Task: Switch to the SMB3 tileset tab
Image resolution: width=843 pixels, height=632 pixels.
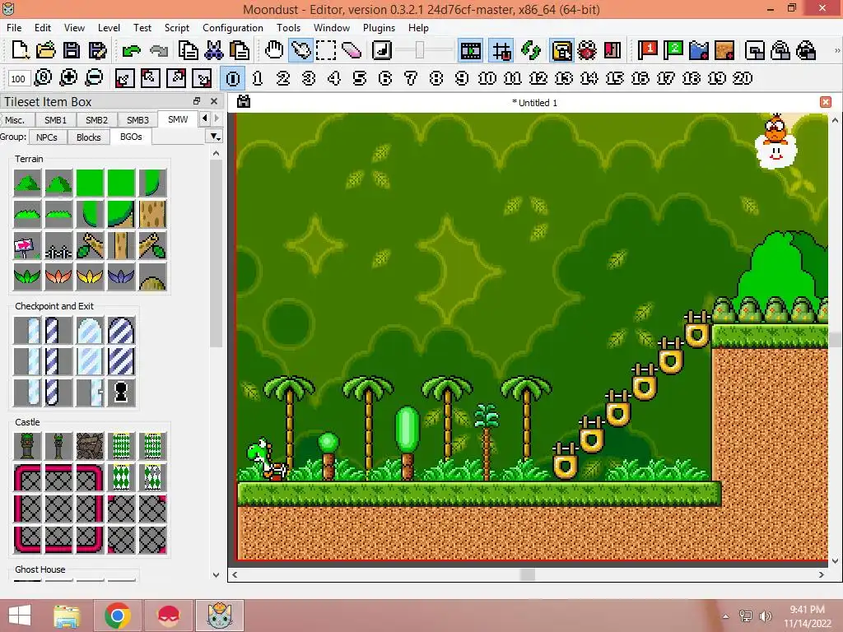Action: [137, 120]
